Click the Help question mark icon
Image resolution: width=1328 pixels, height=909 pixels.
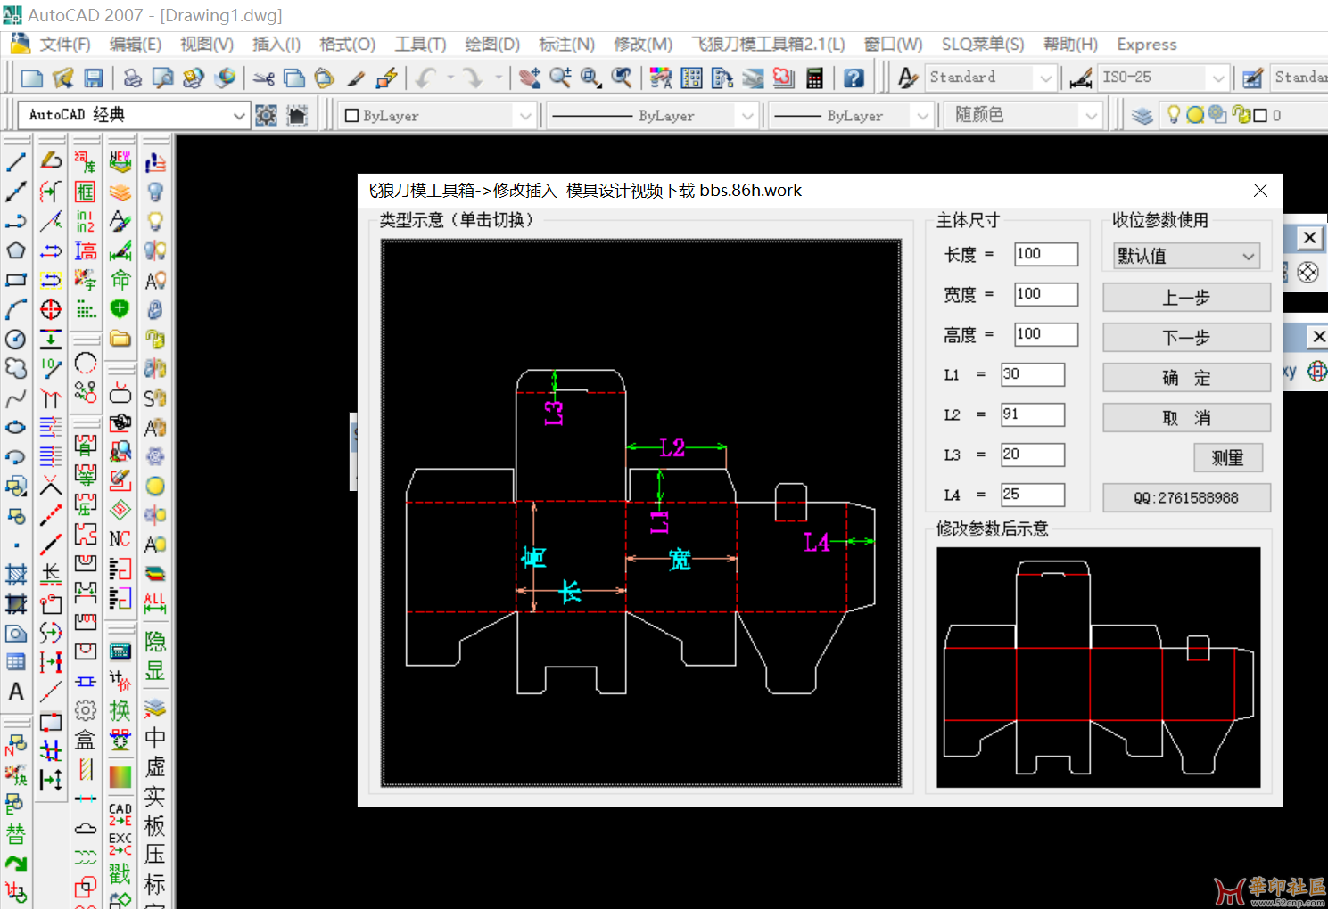(854, 78)
